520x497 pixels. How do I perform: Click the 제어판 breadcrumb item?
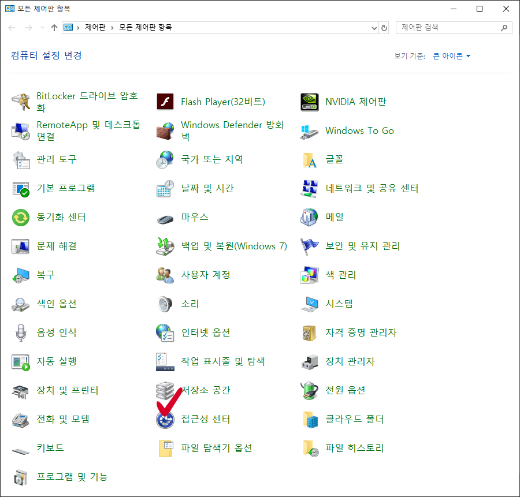pos(95,27)
